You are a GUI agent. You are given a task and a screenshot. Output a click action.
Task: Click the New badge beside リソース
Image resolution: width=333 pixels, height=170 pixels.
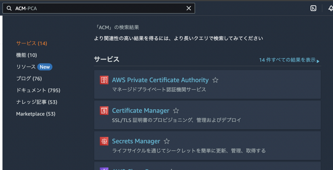tap(45, 67)
